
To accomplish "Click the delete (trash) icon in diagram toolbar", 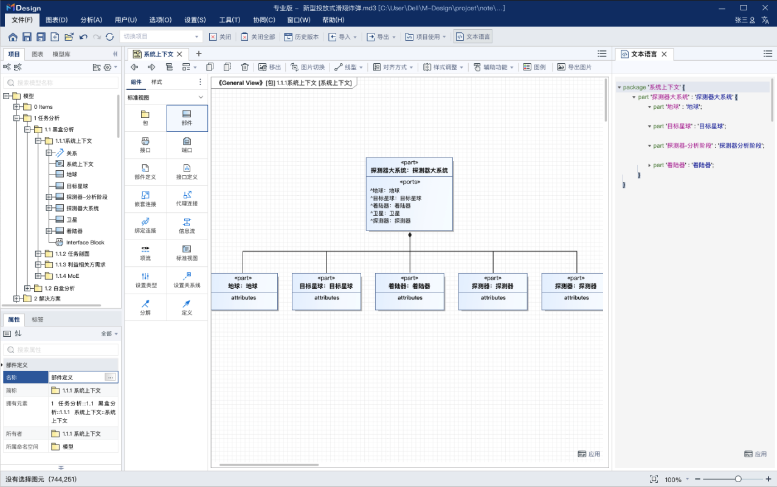I will pyautogui.click(x=244, y=67).
